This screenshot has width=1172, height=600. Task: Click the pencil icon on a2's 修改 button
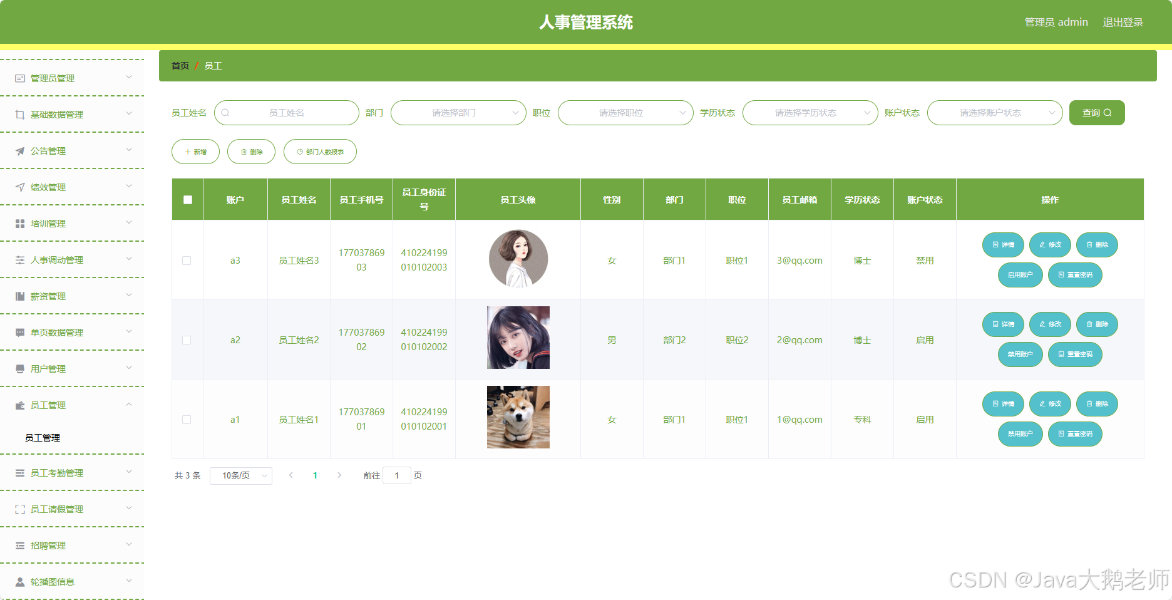[1042, 324]
